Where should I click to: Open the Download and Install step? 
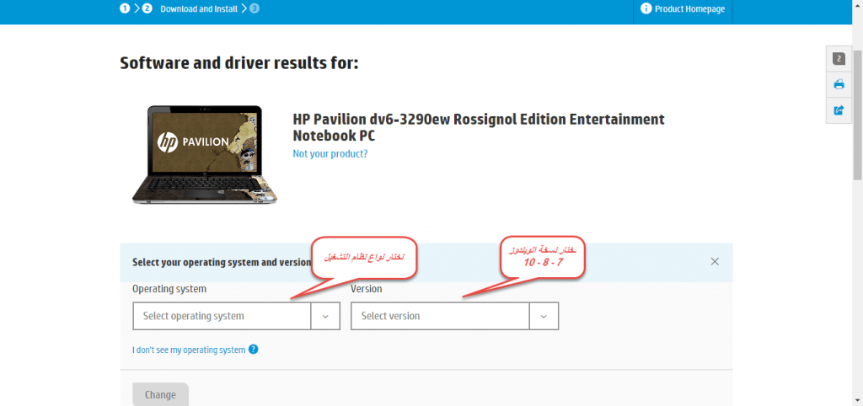pyautogui.click(x=199, y=8)
